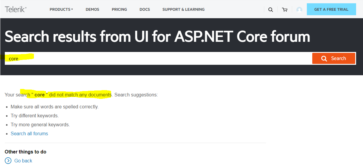Select SUPPORT & LEARNING in the navigation
The height and width of the screenshot is (166, 363).
tap(183, 10)
